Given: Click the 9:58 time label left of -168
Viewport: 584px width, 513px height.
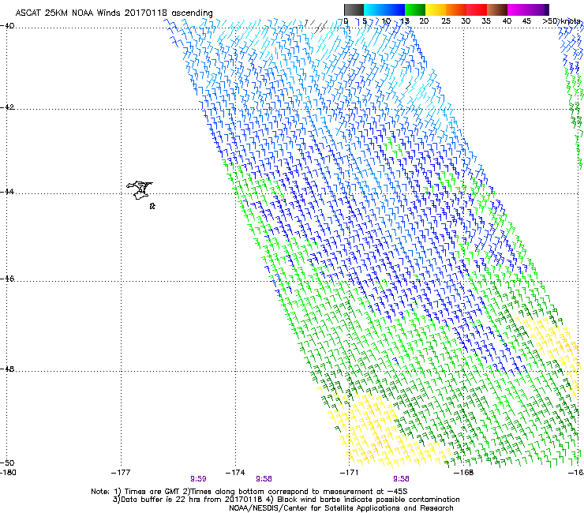Looking at the screenshot, I should tap(401, 479).
